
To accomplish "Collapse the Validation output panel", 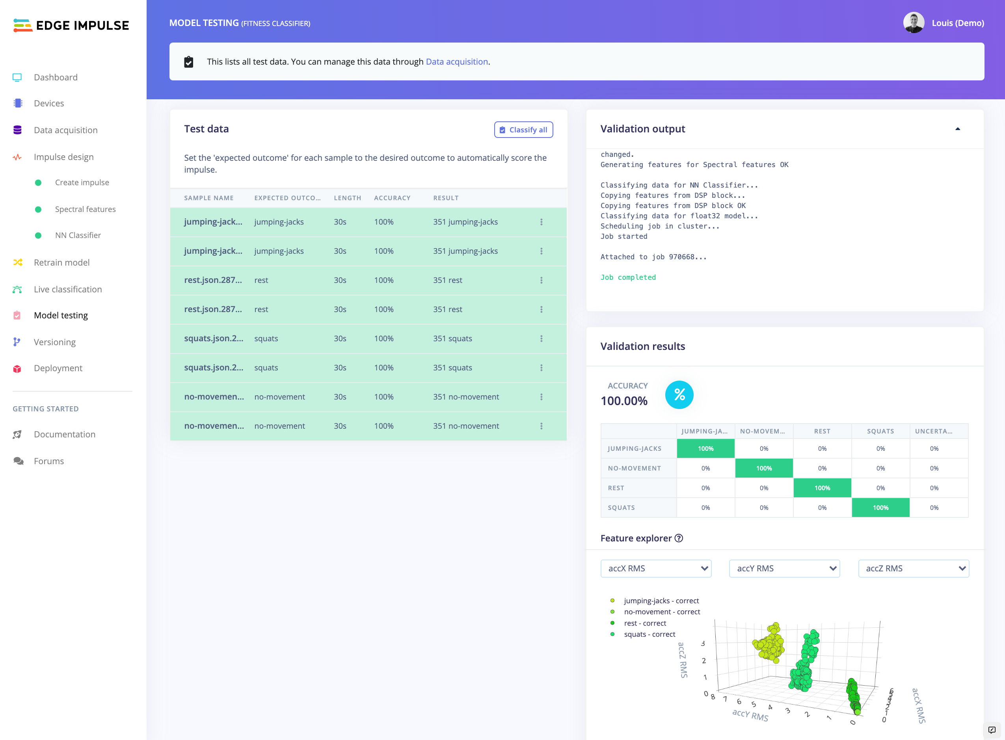I will 957,129.
